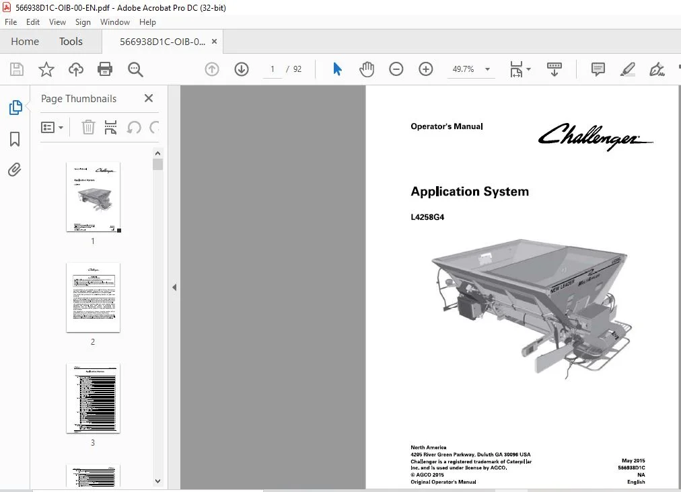Click the fit page width icon
Image resolution: width=681 pixels, height=492 pixels.
(516, 69)
